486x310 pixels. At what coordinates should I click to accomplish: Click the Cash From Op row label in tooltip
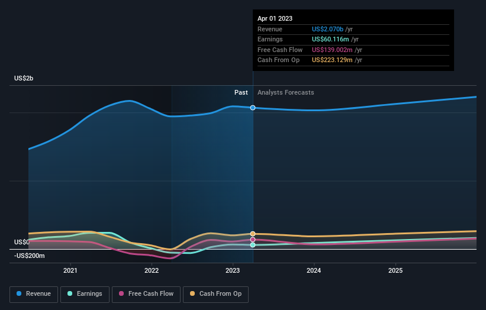(279, 60)
